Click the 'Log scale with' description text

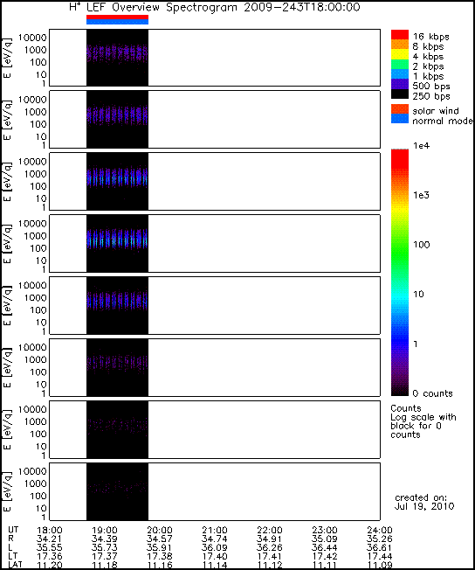click(x=423, y=417)
